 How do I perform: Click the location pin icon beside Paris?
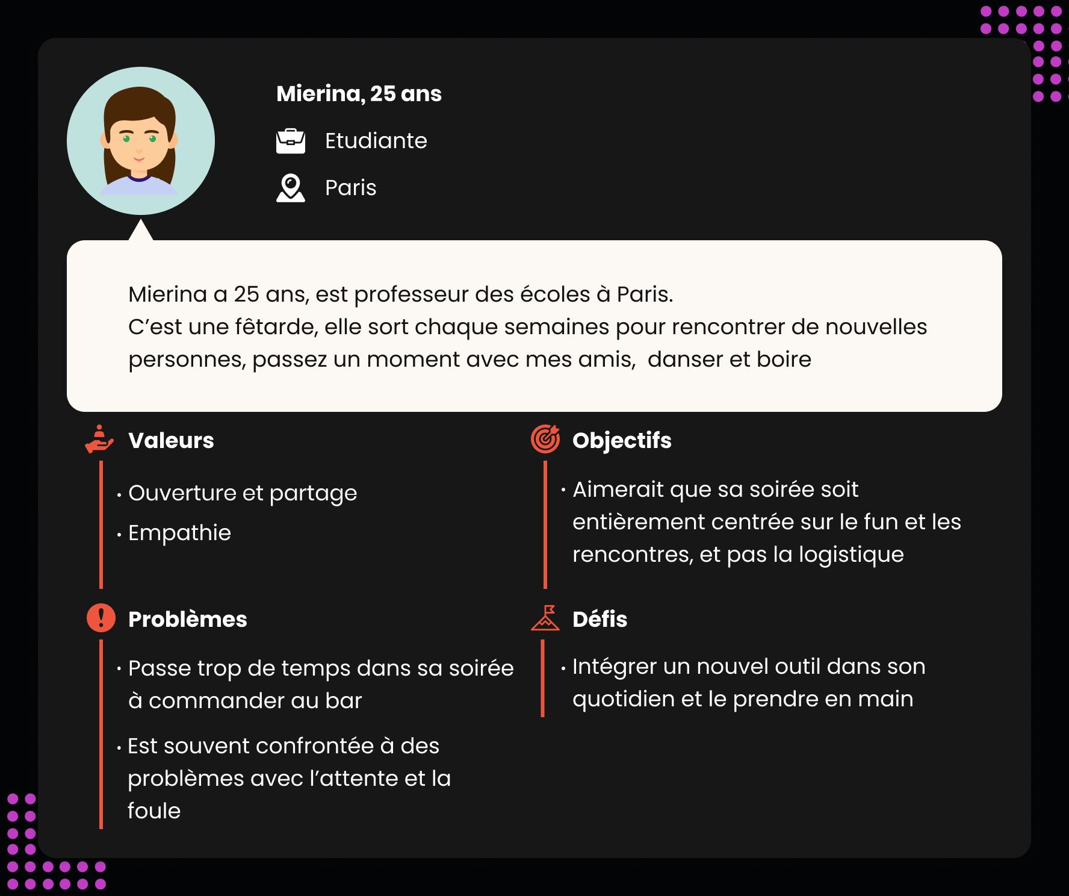[290, 188]
